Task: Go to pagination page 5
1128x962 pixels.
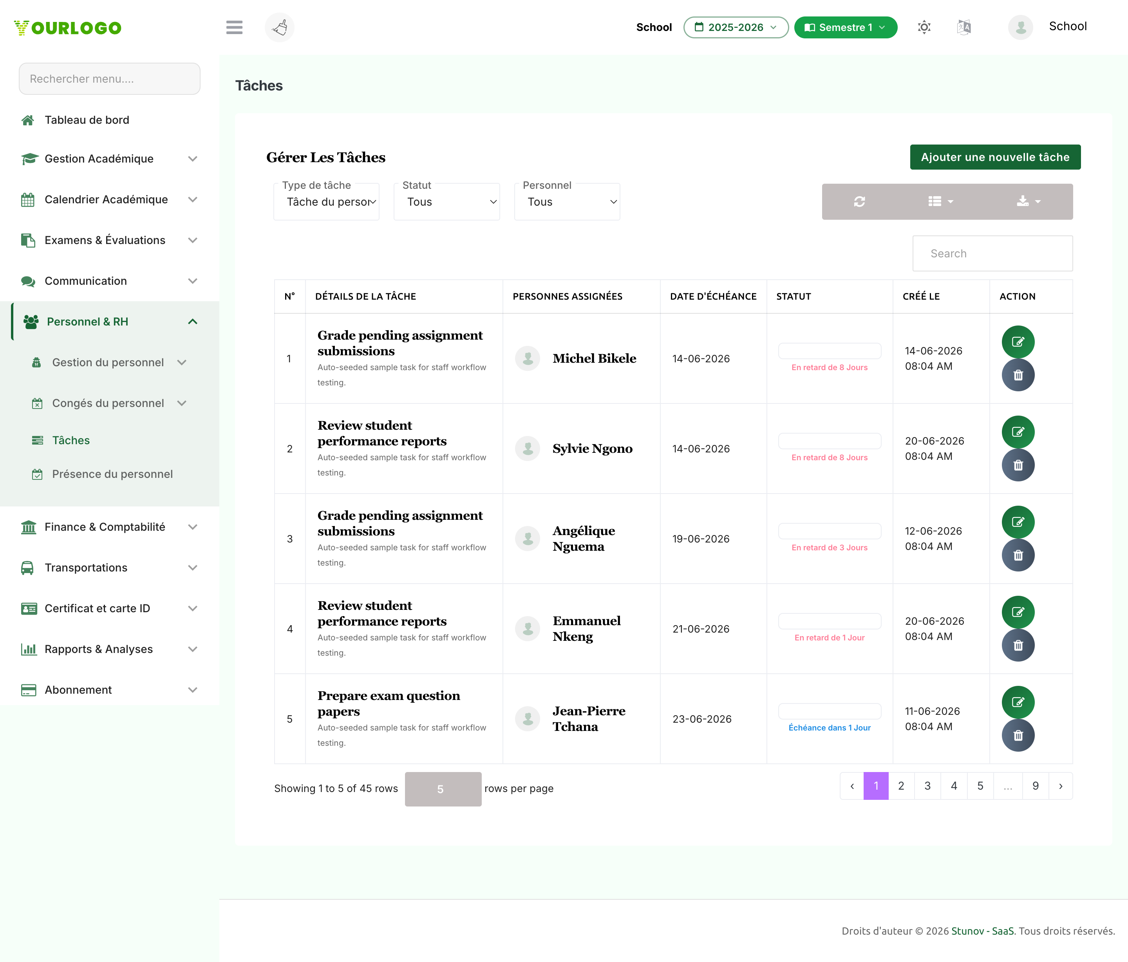Action: click(980, 786)
